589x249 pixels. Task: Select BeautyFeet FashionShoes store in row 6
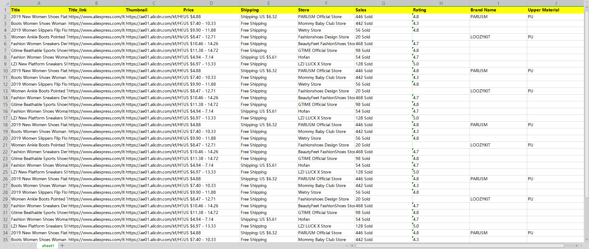tap(326, 44)
